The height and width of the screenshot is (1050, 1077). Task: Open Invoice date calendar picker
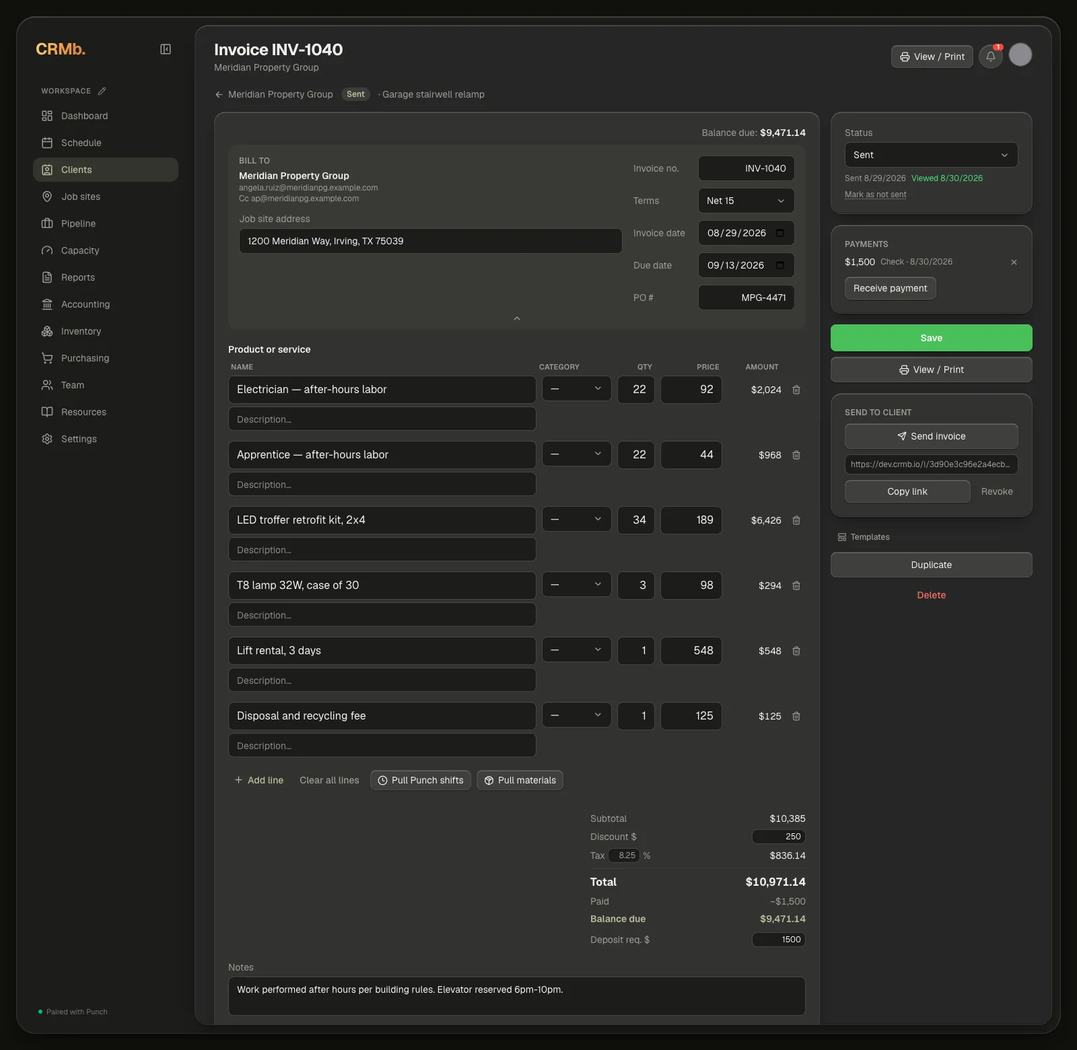pyautogui.click(x=780, y=233)
